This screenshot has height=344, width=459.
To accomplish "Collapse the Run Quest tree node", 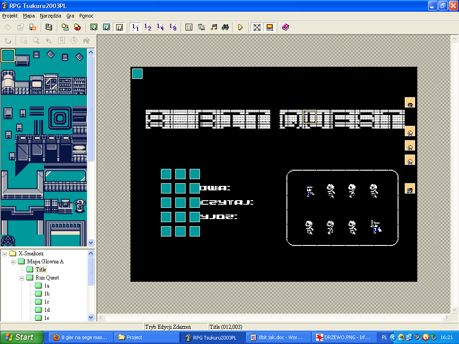I will tap(22, 278).
